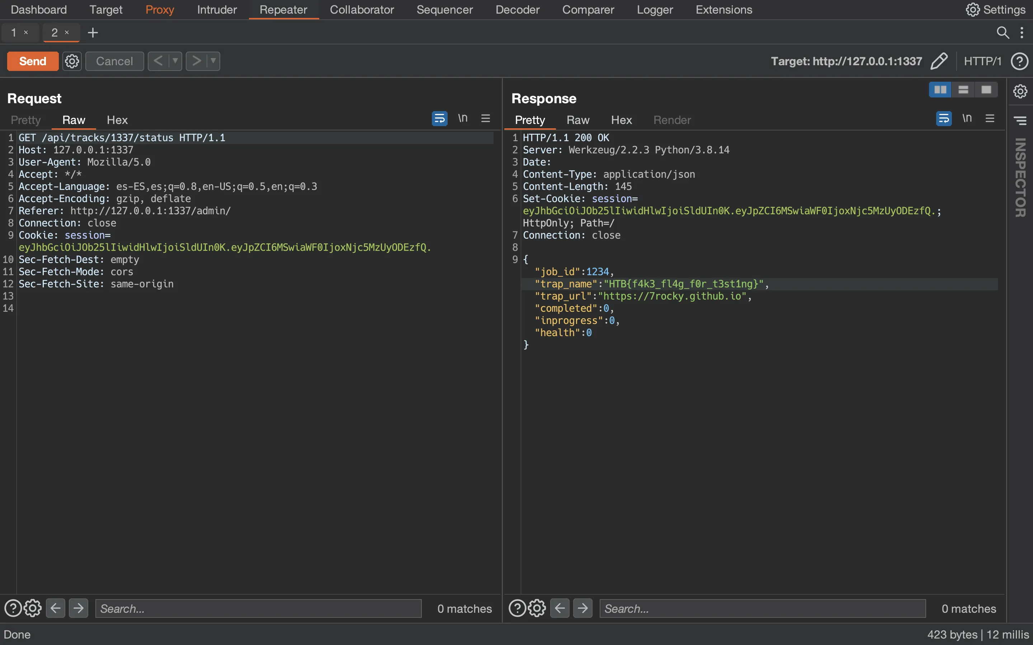
Task: Click the Referer header line in request
Action: click(125, 211)
